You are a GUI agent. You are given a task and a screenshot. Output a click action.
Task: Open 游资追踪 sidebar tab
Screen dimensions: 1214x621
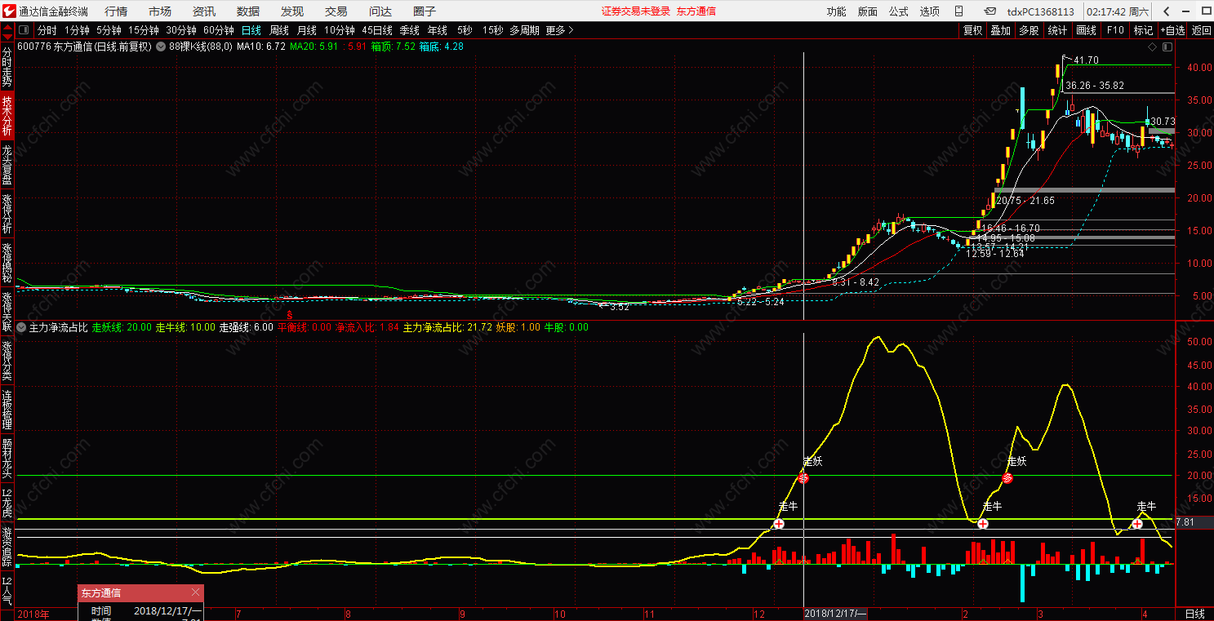coord(7,547)
